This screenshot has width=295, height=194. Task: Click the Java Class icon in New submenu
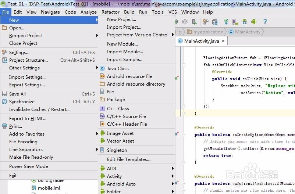(x=102, y=68)
